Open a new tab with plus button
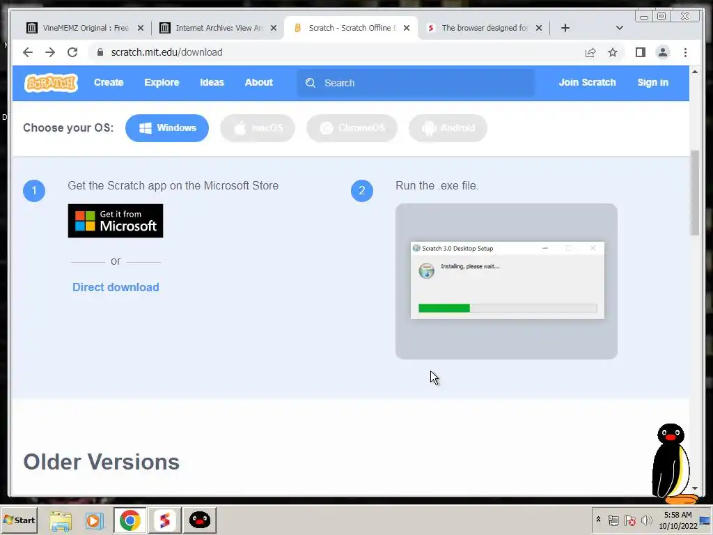The width and height of the screenshot is (713, 535). point(565,28)
